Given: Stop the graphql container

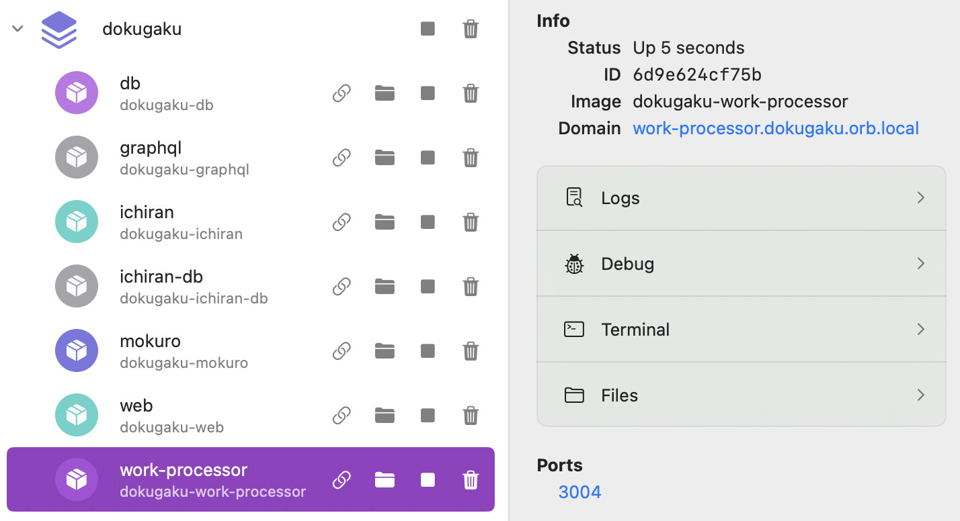Looking at the screenshot, I should [428, 158].
